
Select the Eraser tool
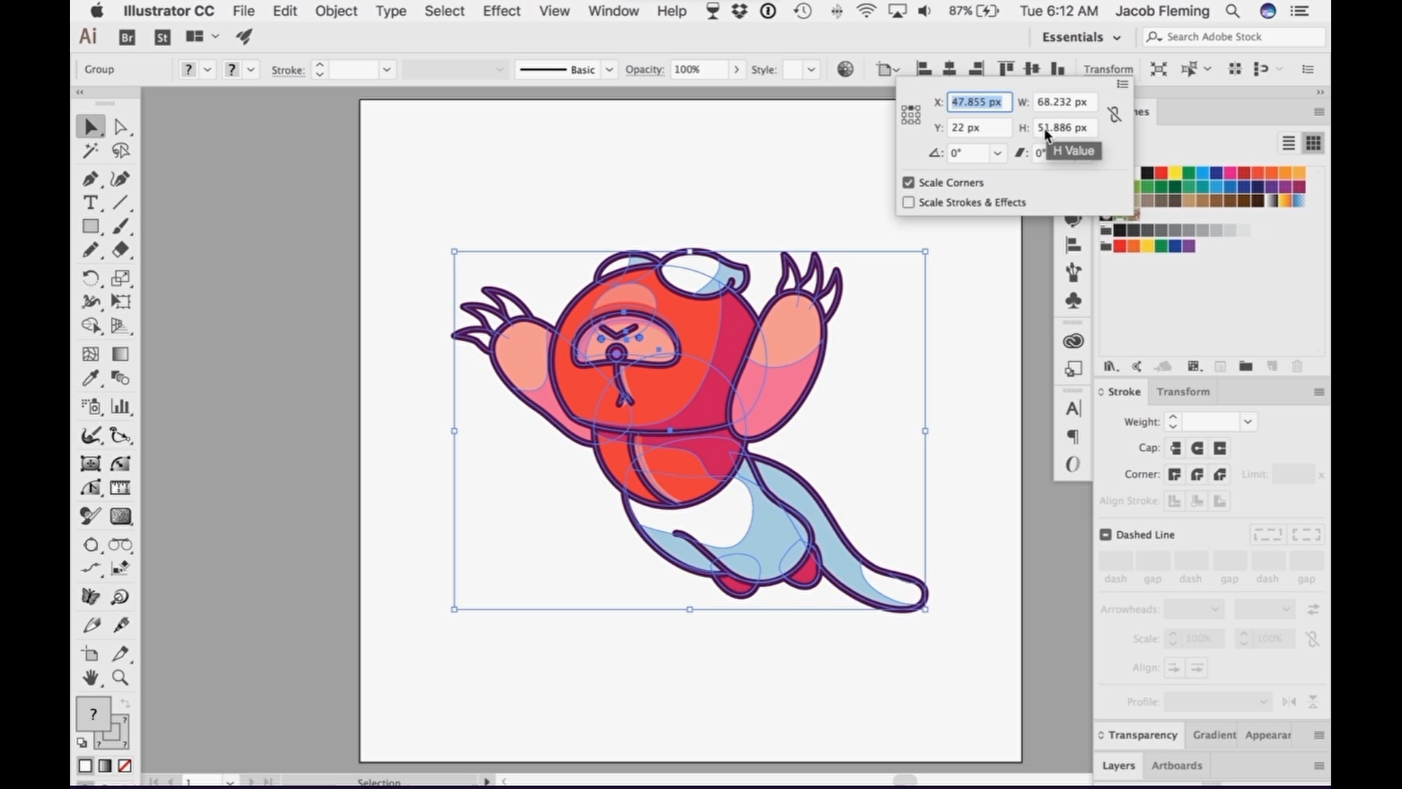tap(120, 251)
